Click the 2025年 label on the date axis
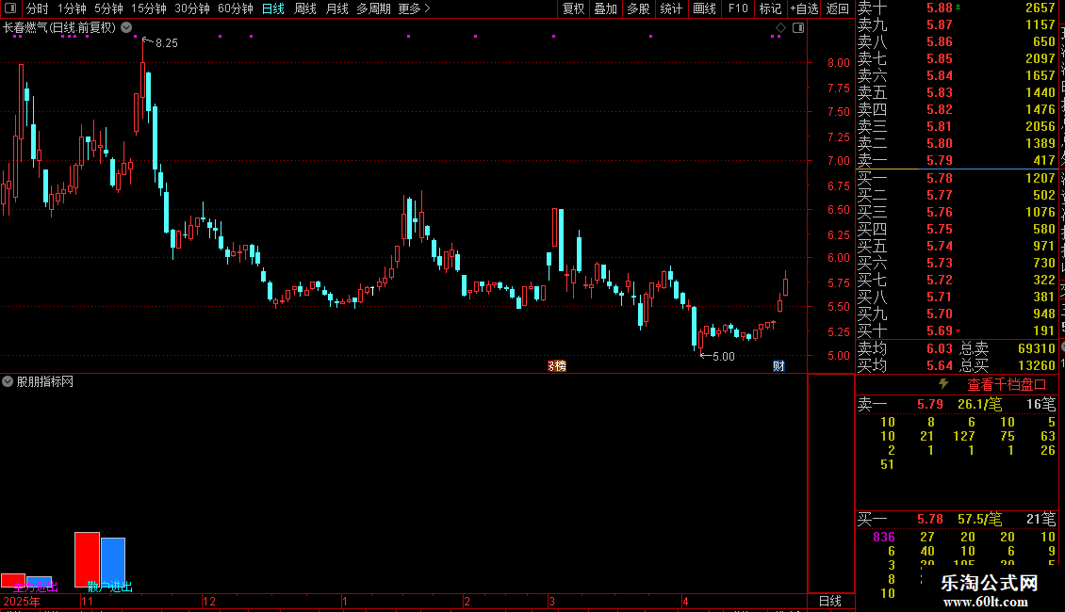This screenshot has width=1065, height=612. (22, 601)
